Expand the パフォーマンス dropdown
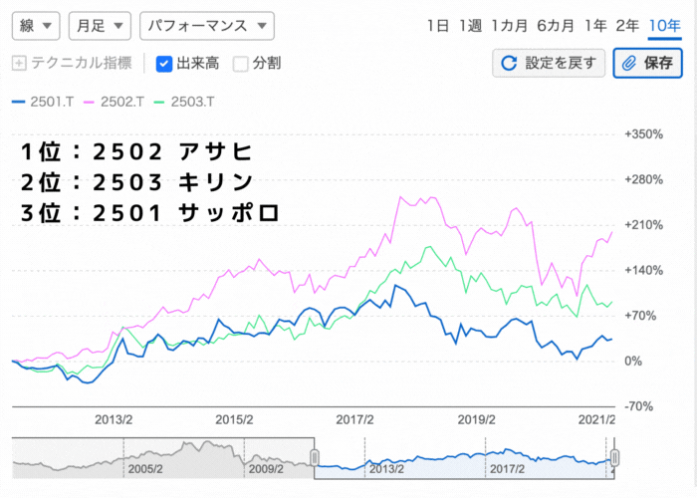This screenshot has height=498, width=697. click(207, 25)
